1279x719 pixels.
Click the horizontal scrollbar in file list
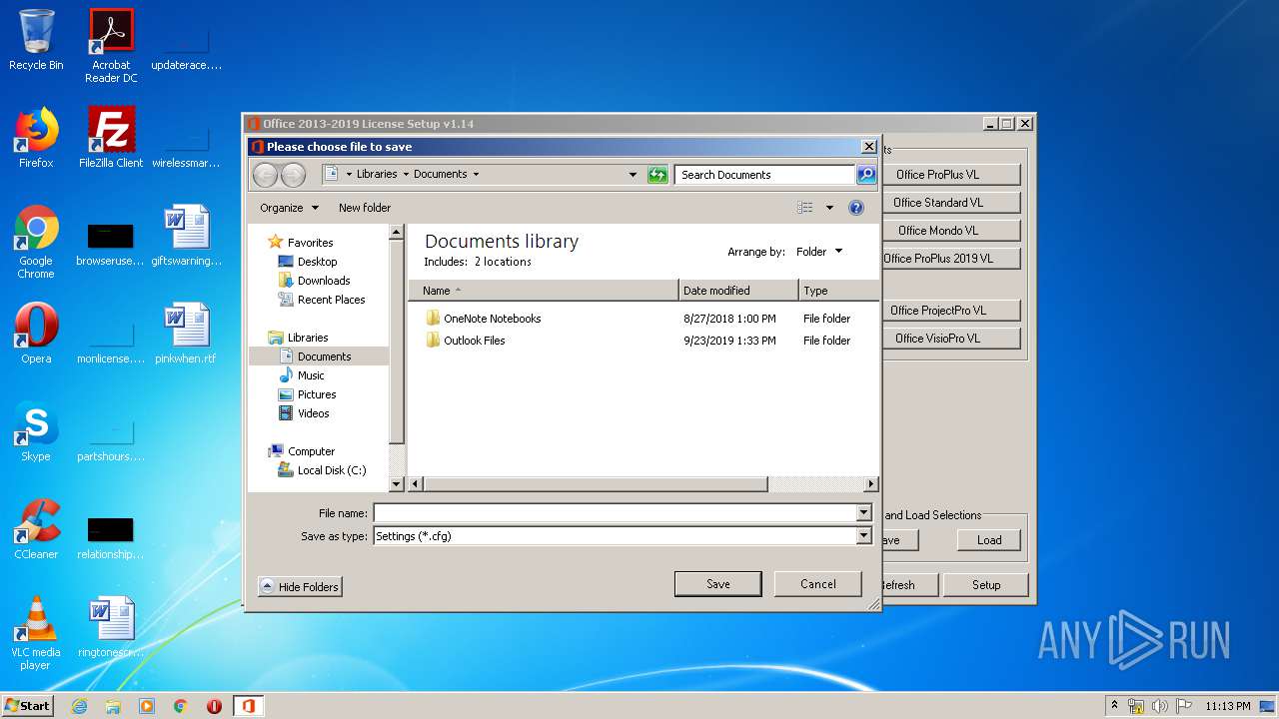(x=597, y=484)
